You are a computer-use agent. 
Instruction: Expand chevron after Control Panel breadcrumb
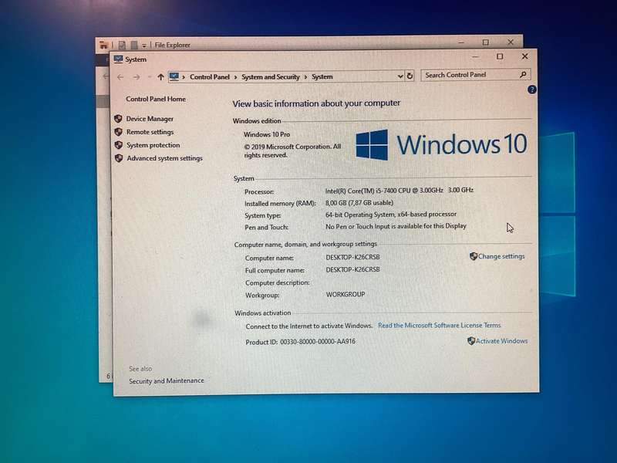click(235, 77)
